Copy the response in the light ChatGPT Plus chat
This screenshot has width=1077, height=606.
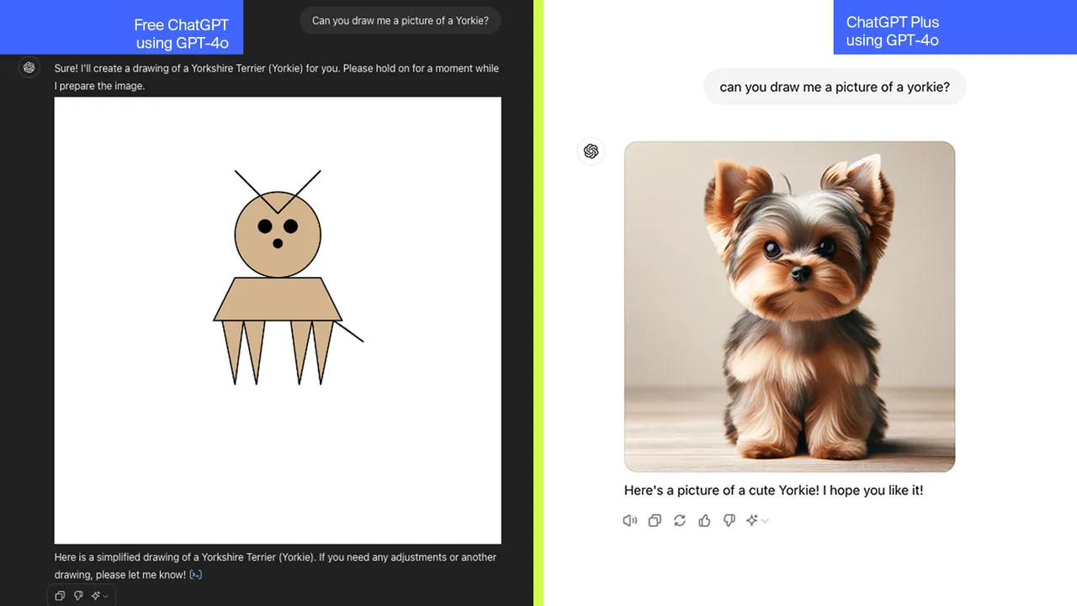655,521
